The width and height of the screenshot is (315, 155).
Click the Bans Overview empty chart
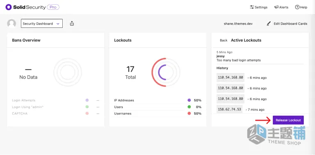click(x=68, y=72)
